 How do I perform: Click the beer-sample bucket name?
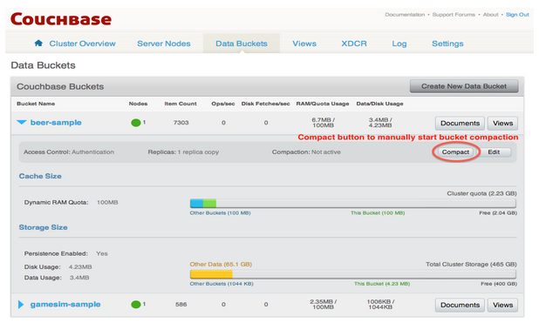[x=56, y=123]
